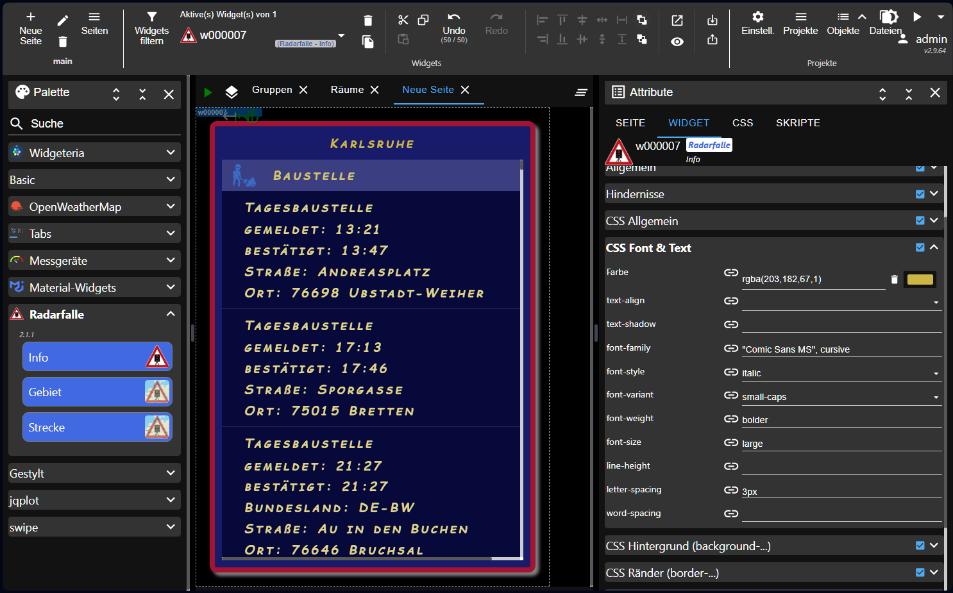Open the Projekte menu button
This screenshot has width=953, height=593.
800,23
